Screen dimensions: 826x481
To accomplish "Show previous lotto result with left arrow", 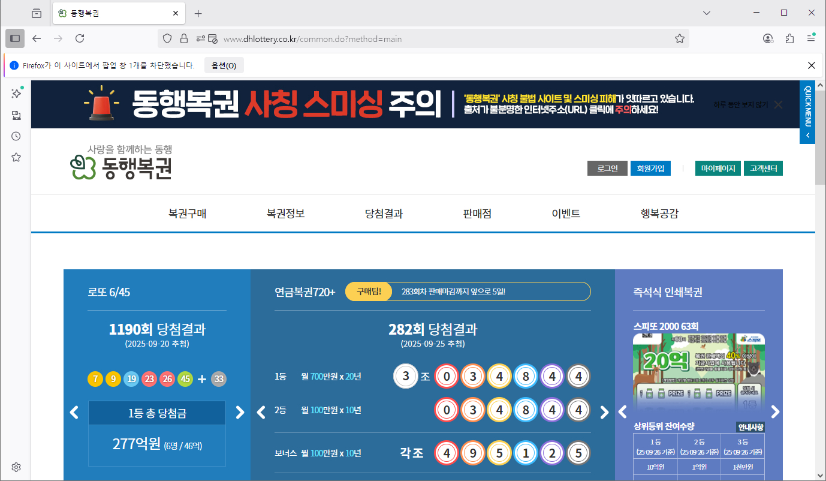I will (74, 412).
